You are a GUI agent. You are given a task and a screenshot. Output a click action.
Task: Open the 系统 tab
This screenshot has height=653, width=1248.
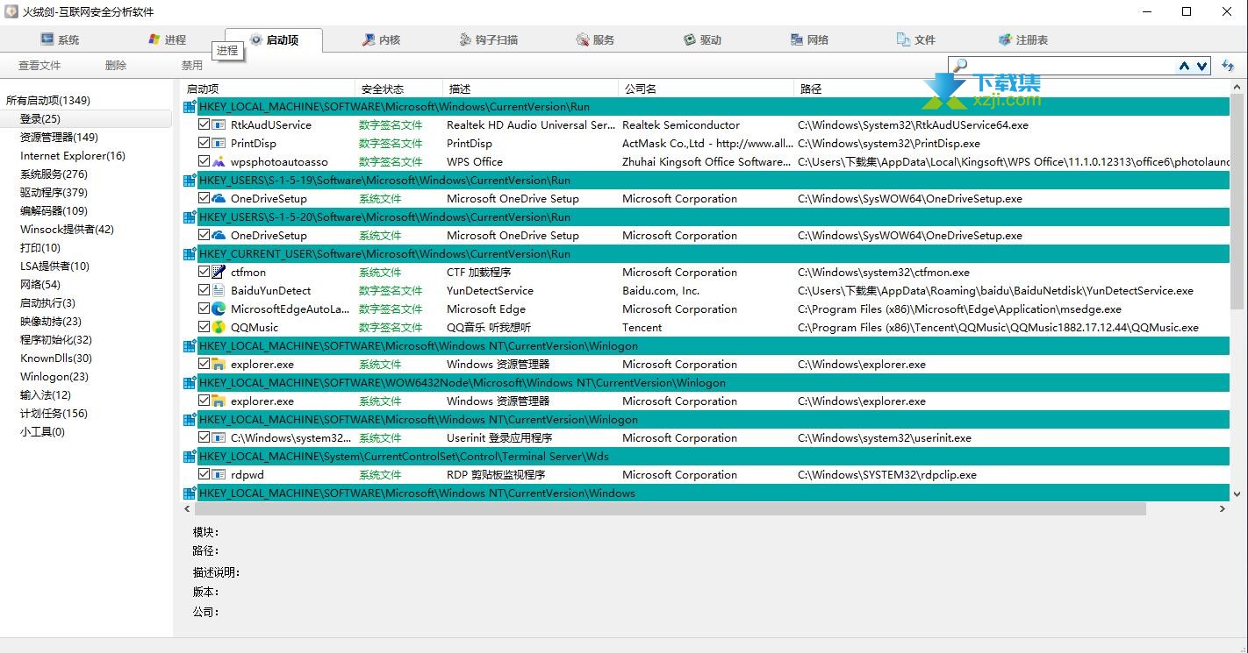click(x=60, y=39)
